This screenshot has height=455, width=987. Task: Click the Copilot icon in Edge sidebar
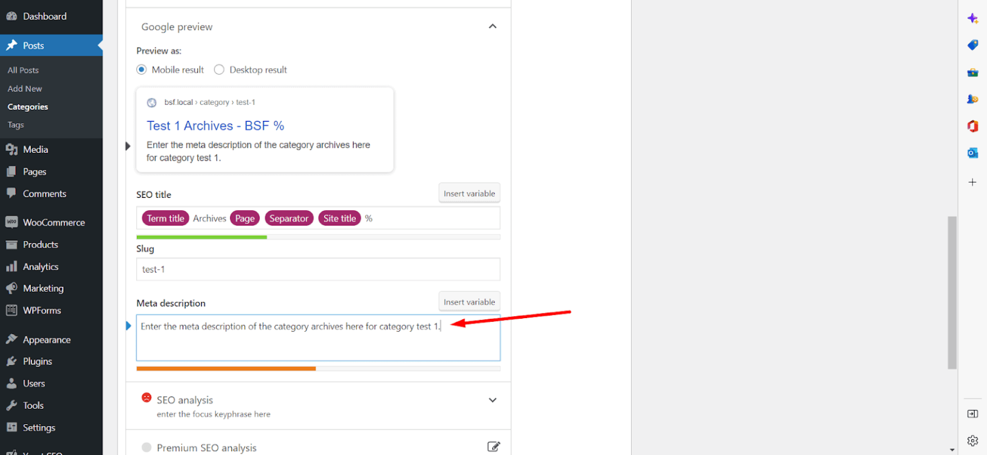click(x=972, y=18)
